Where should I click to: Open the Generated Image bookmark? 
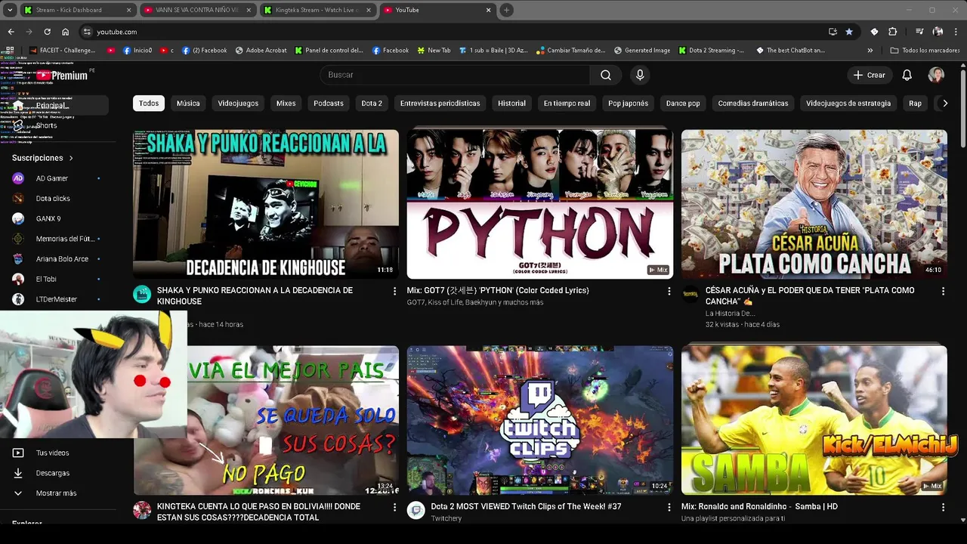[642, 51]
